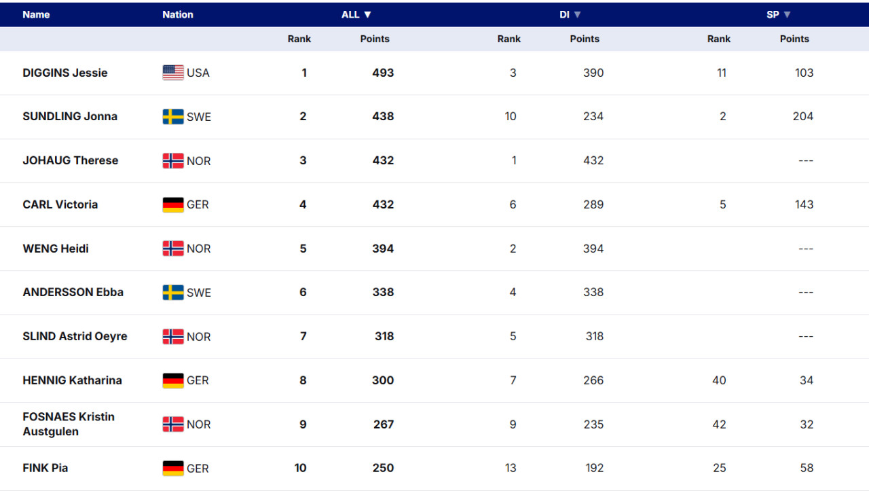
Task: Sort standings by the SP column arrow
Action: pyautogui.click(x=787, y=14)
